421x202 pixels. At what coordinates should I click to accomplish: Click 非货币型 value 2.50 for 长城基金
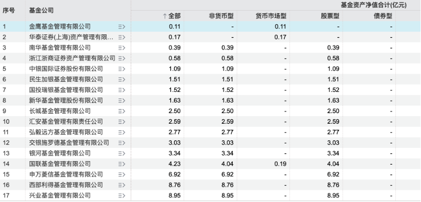(228, 111)
